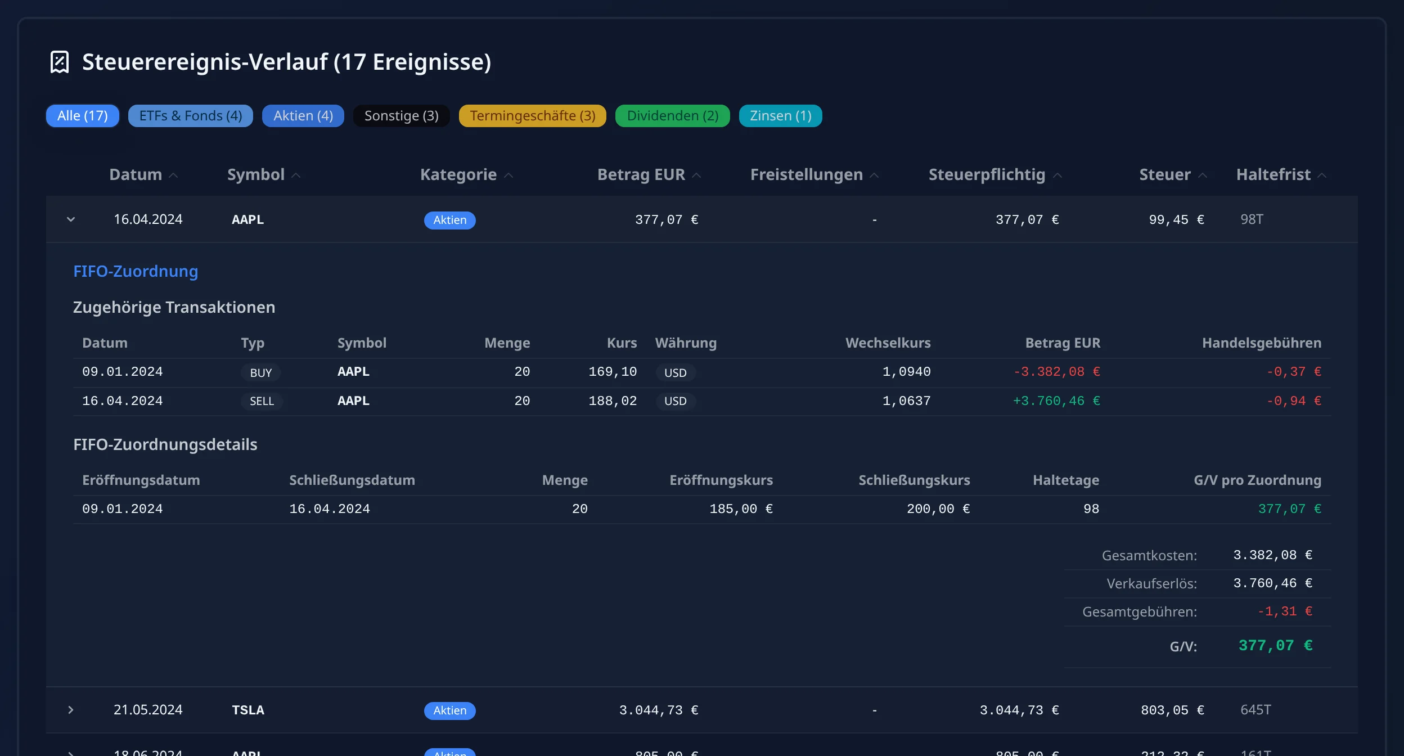
Task: Click the Gesamtgebühren -1,31 € value
Action: 1285,611
